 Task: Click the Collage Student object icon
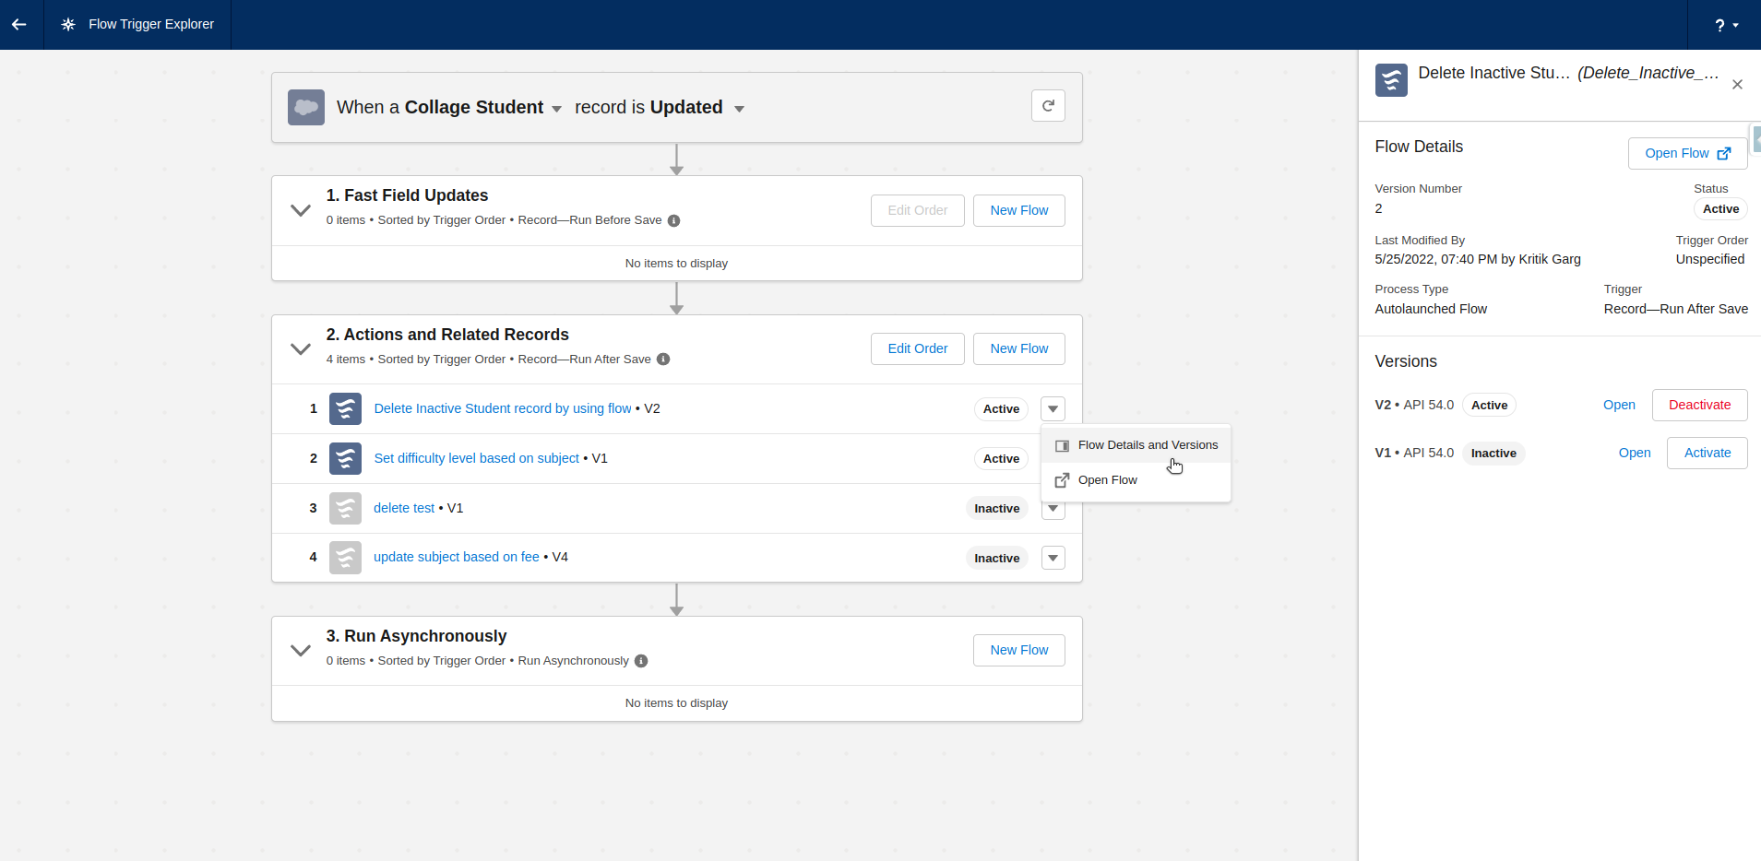(x=305, y=106)
